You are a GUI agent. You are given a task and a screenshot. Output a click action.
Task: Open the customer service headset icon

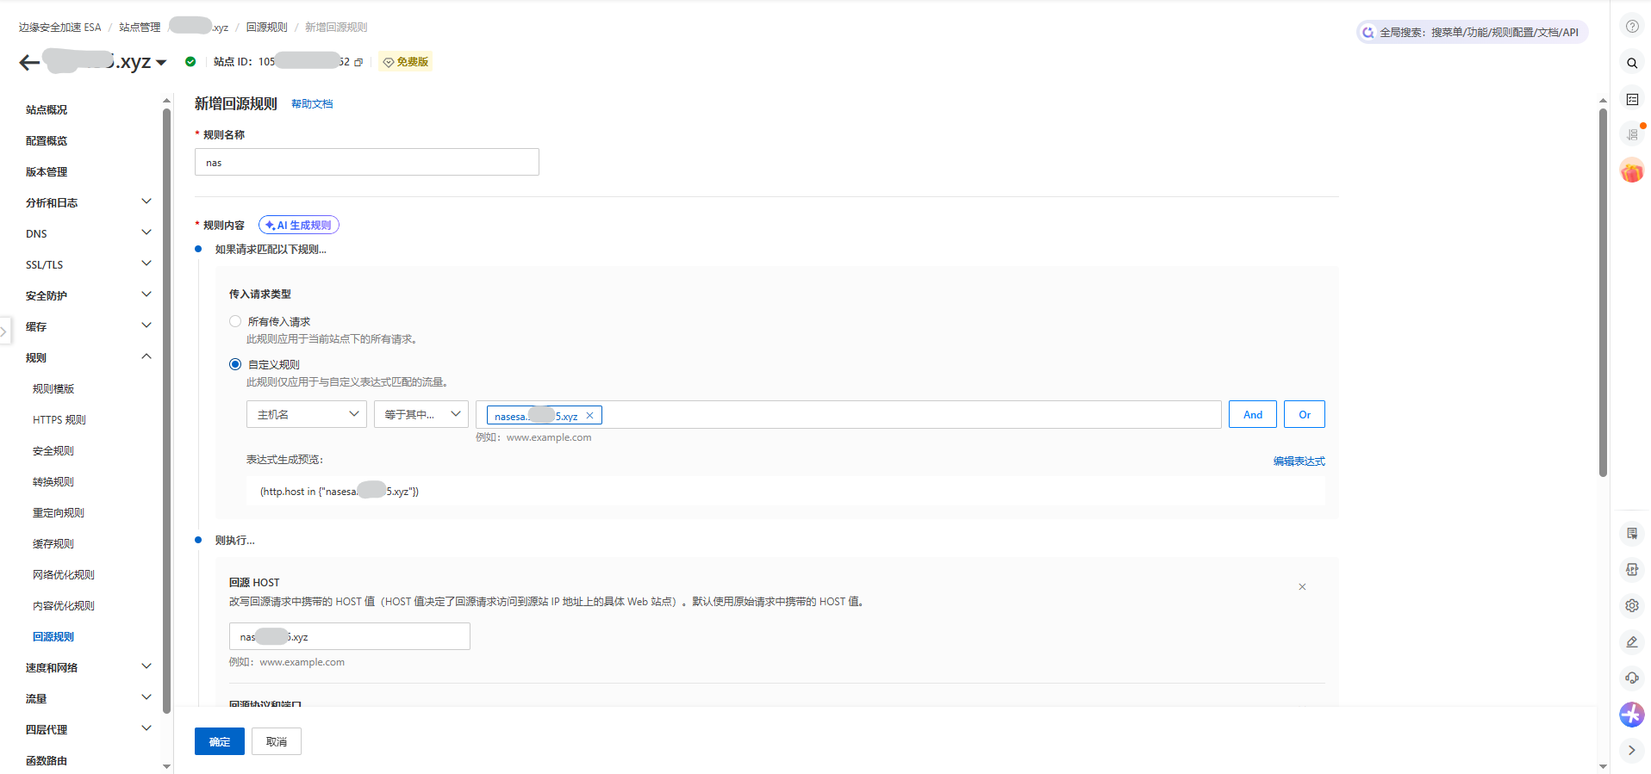pos(1632,678)
